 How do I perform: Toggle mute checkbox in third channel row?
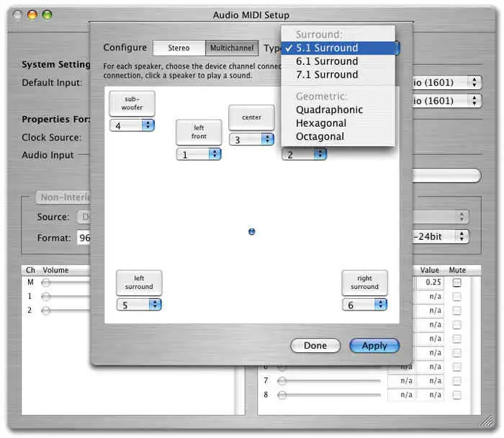456,310
